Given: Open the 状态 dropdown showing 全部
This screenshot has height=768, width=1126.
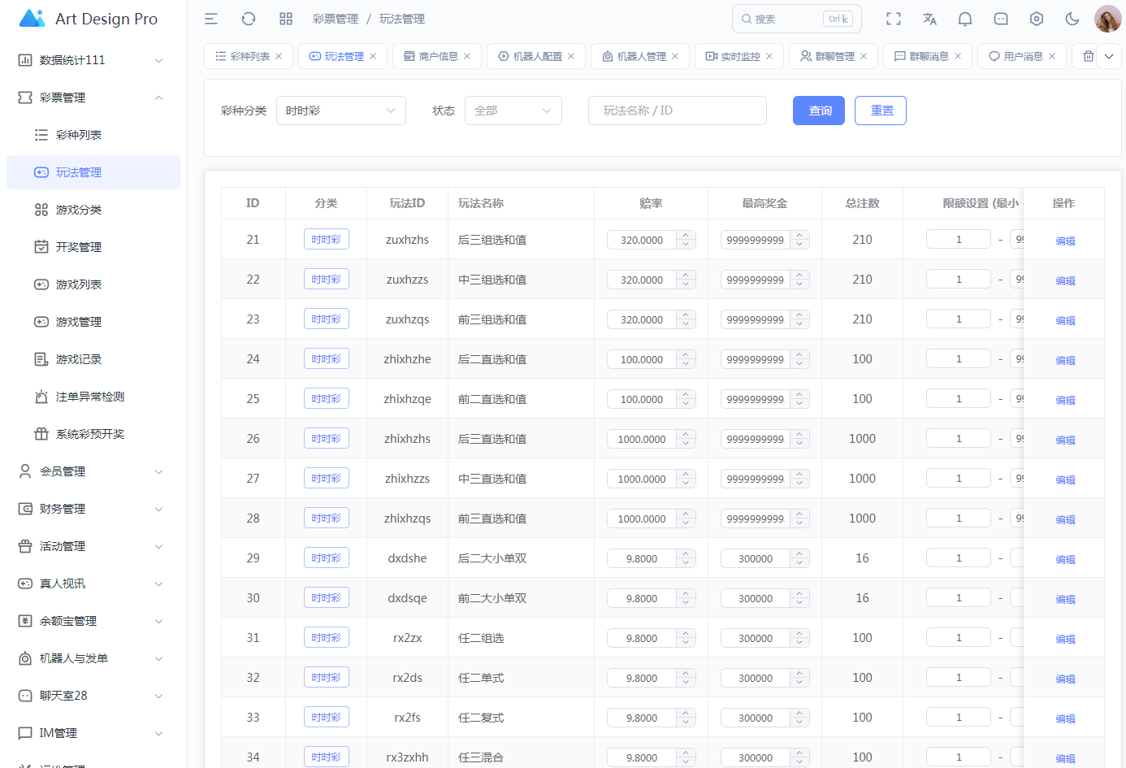Looking at the screenshot, I should tap(513, 111).
